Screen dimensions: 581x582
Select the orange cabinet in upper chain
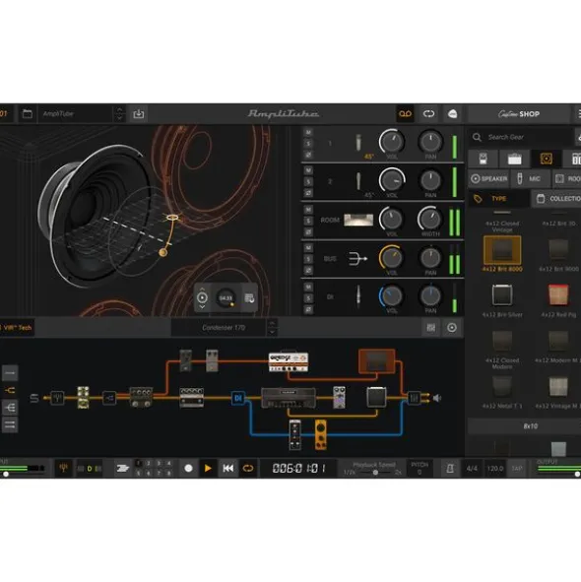tap(377, 361)
